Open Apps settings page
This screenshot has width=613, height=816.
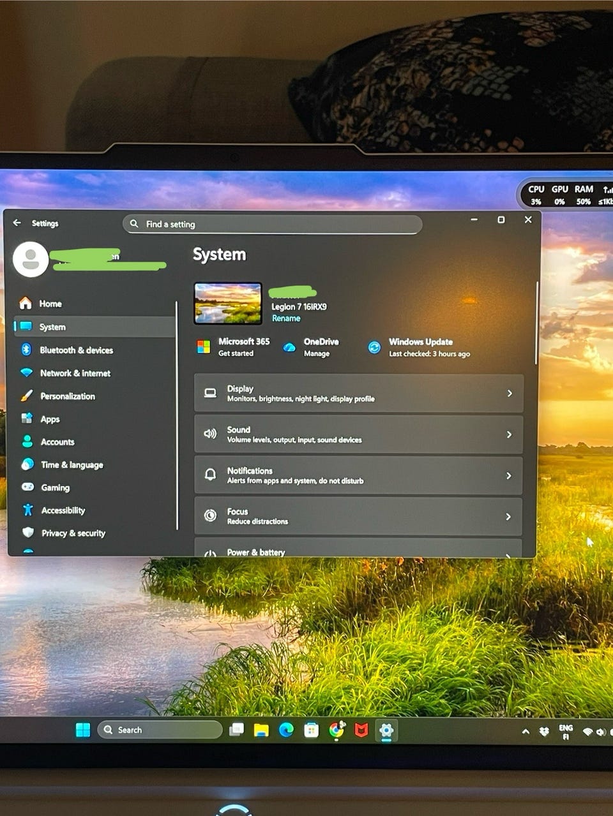coord(94,419)
